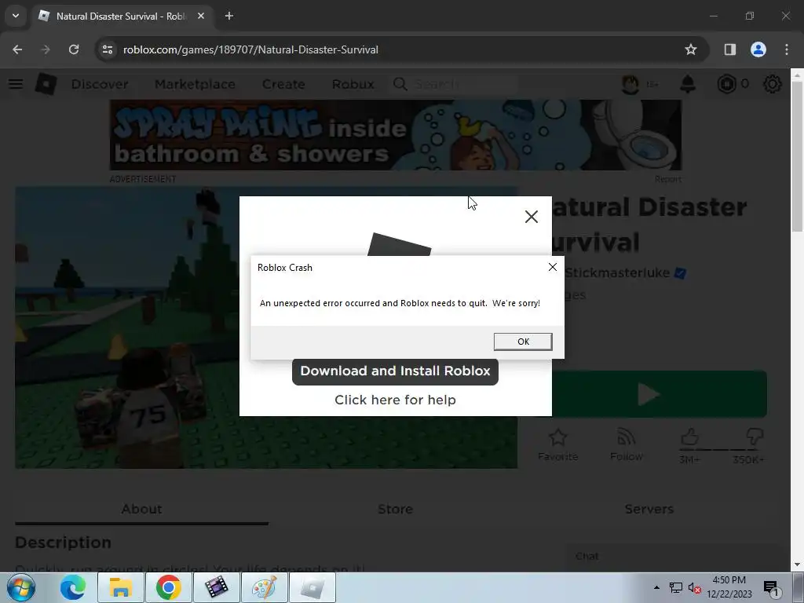Open Marketplace in Roblox navigation
The image size is (804, 603).
point(195,84)
